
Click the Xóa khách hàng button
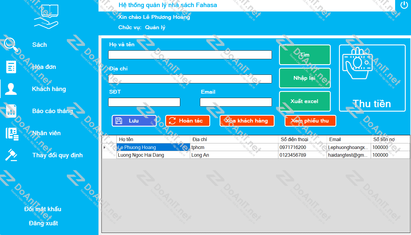(247, 121)
